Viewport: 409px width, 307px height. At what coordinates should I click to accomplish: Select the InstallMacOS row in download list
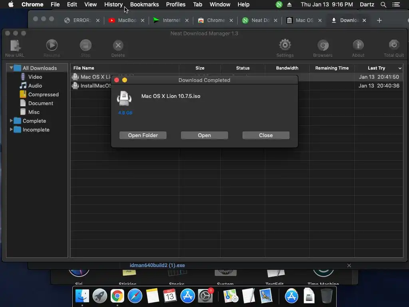pyautogui.click(x=236, y=86)
